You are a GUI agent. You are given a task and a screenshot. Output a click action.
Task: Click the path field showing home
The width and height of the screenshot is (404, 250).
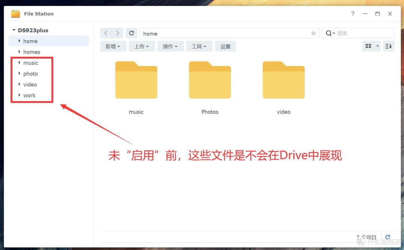(229, 33)
